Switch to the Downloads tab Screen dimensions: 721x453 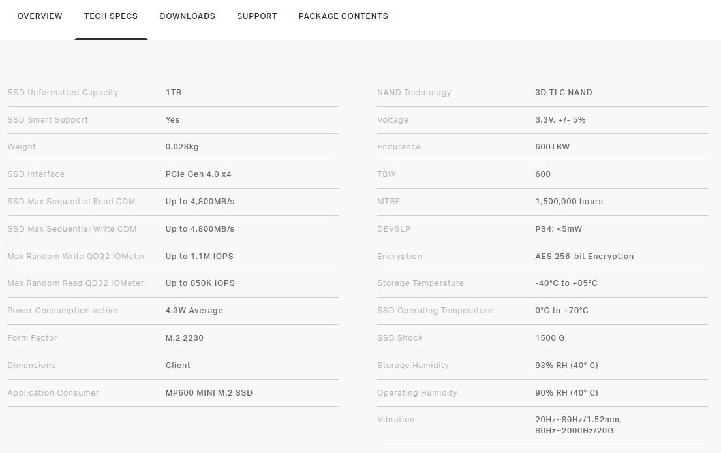click(187, 16)
